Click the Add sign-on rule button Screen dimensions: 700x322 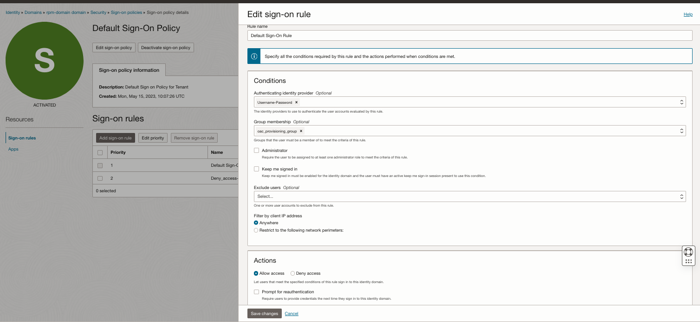point(115,138)
